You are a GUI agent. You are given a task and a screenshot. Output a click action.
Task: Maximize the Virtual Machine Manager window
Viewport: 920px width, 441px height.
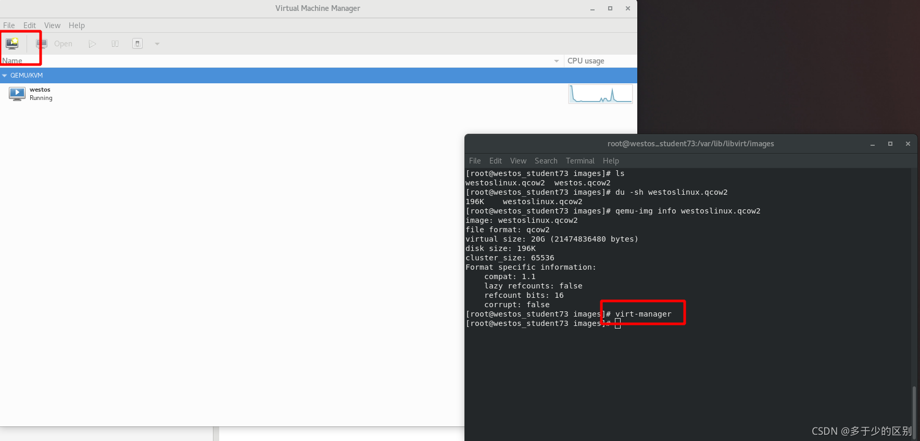pyautogui.click(x=610, y=8)
